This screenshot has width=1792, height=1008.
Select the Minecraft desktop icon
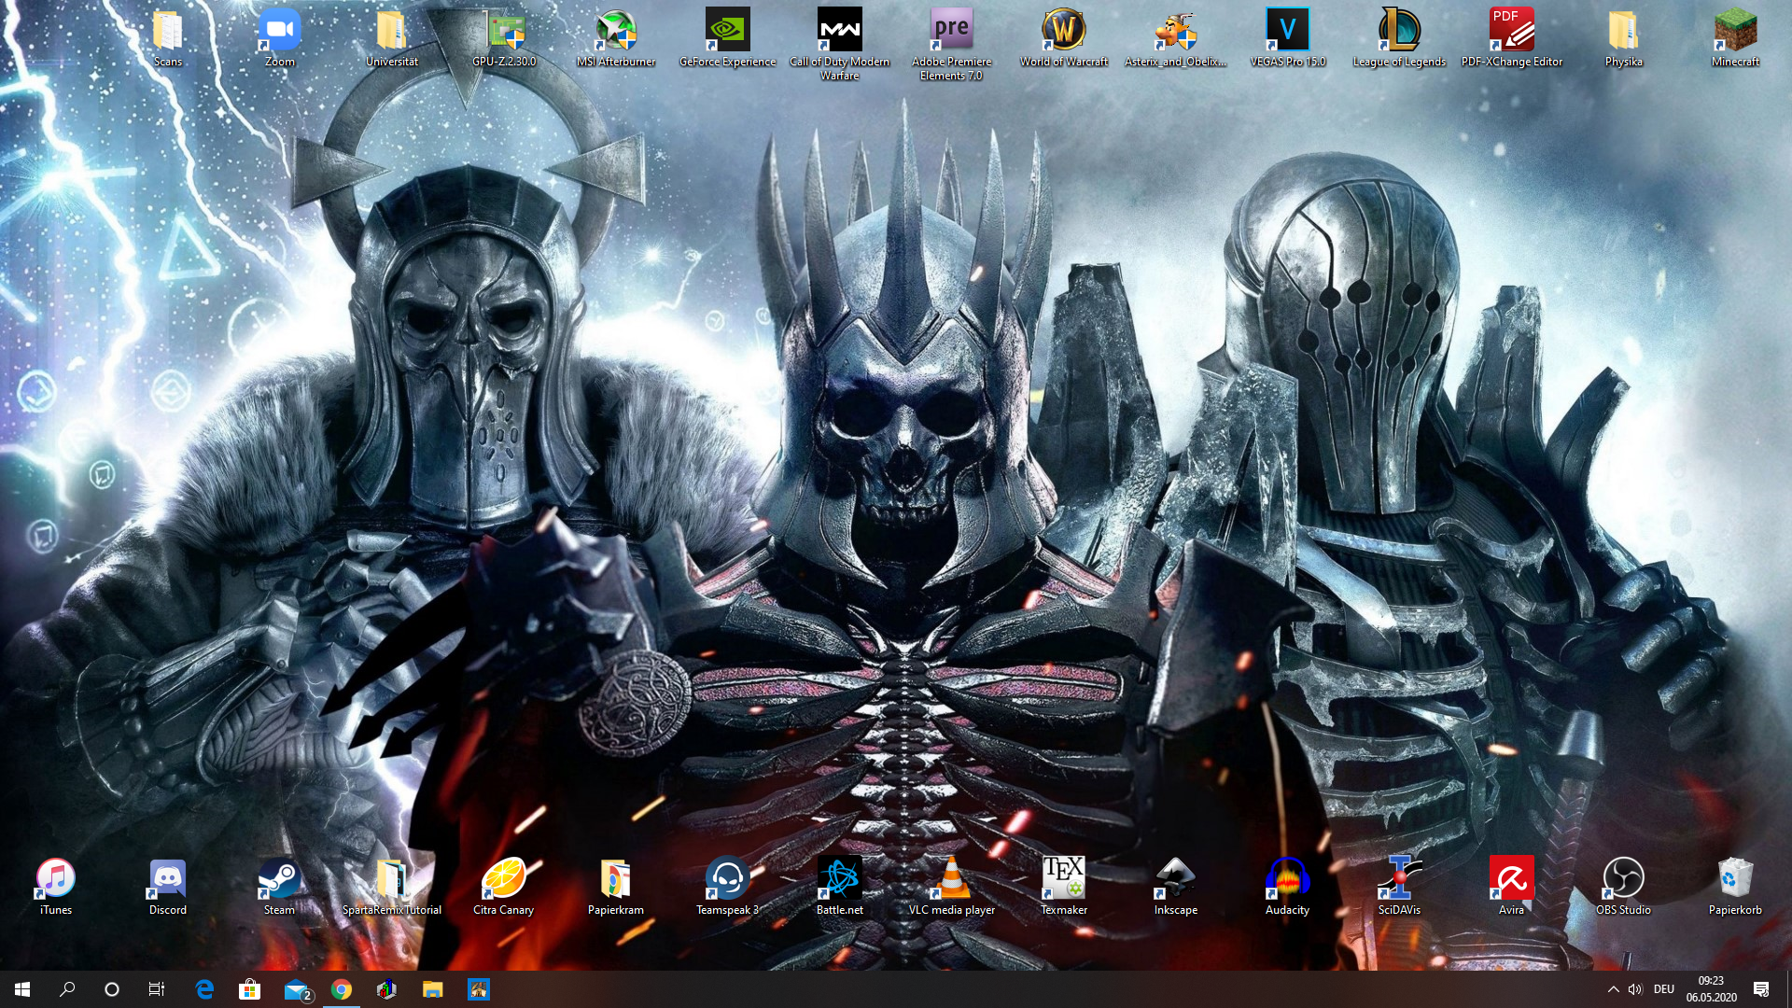(1736, 38)
